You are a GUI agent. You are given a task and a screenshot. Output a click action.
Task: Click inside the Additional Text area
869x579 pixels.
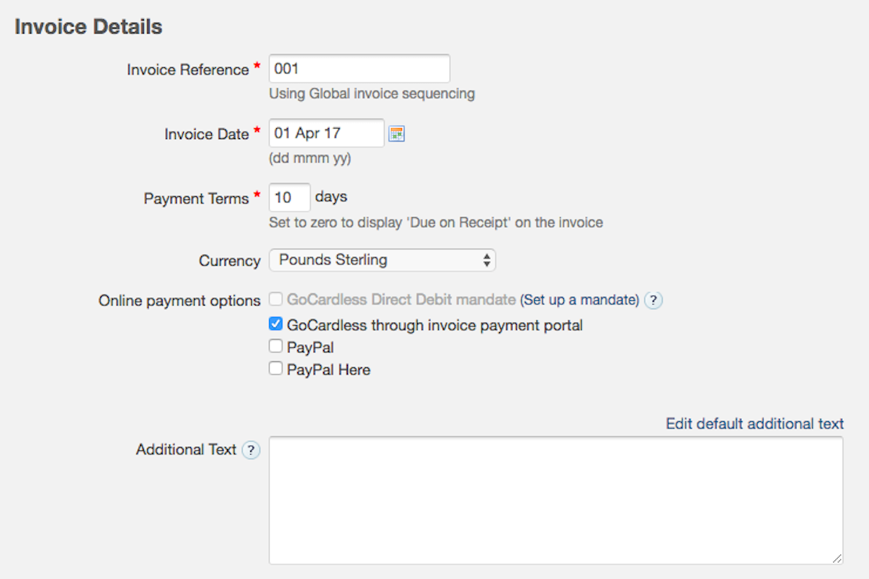555,500
